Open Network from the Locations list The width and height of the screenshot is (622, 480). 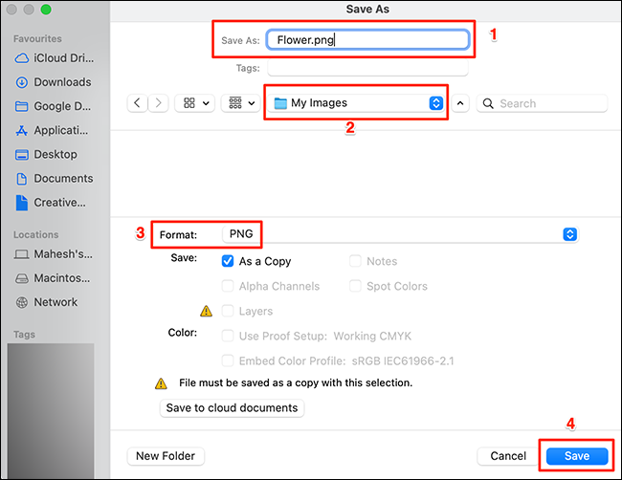tap(22, 302)
